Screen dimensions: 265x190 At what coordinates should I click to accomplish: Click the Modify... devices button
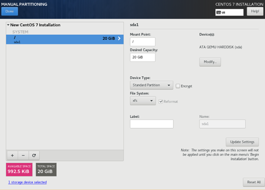210,62
